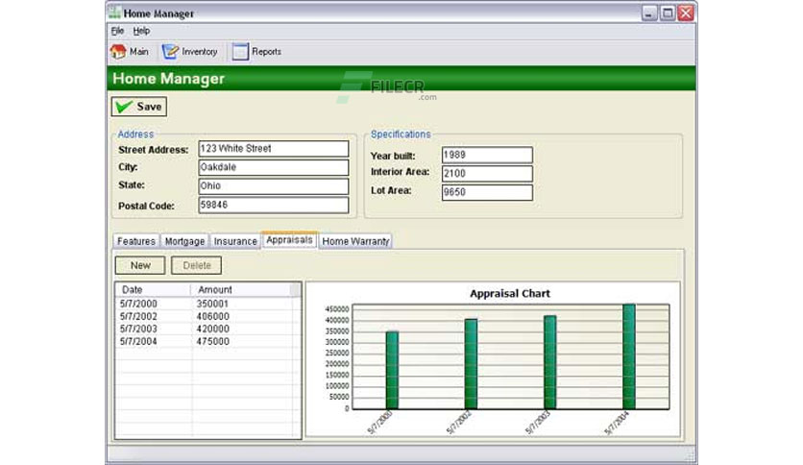Click the City field containing Oakdale
This screenshot has width=803, height=465.
pos(274,167)
